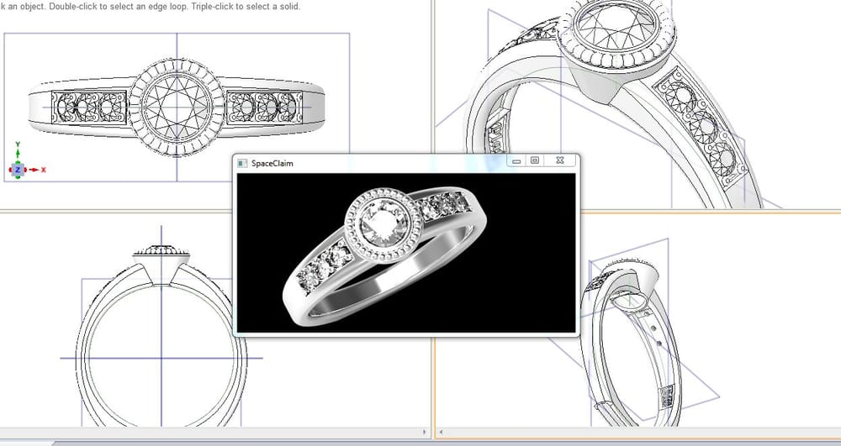Viewport: 841px width, 446px height.
Task: Select the center stone in top-left front view
Action: tap(177, 105)
